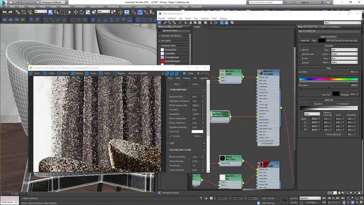Click the Search by Name field in browser
The image size is (364, 205).
pos(176,31)
